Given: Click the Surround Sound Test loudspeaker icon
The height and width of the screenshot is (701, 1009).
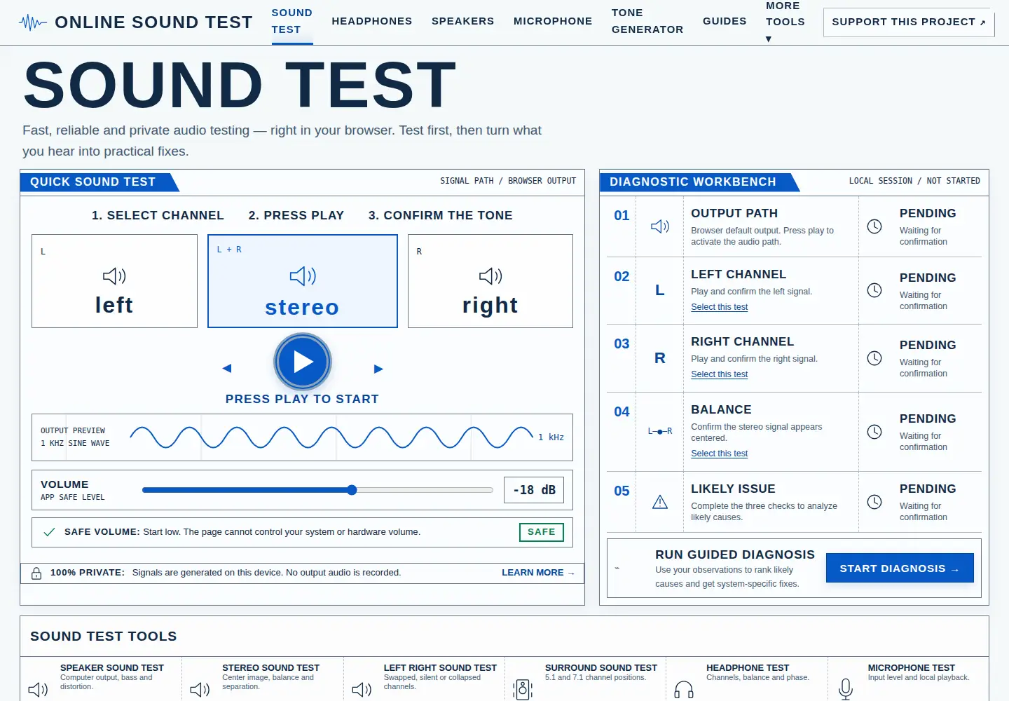Looking at the screenshot, I should tap(523, 690).
